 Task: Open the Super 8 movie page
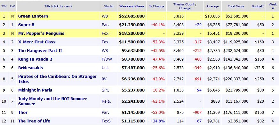tap(26, 25)
